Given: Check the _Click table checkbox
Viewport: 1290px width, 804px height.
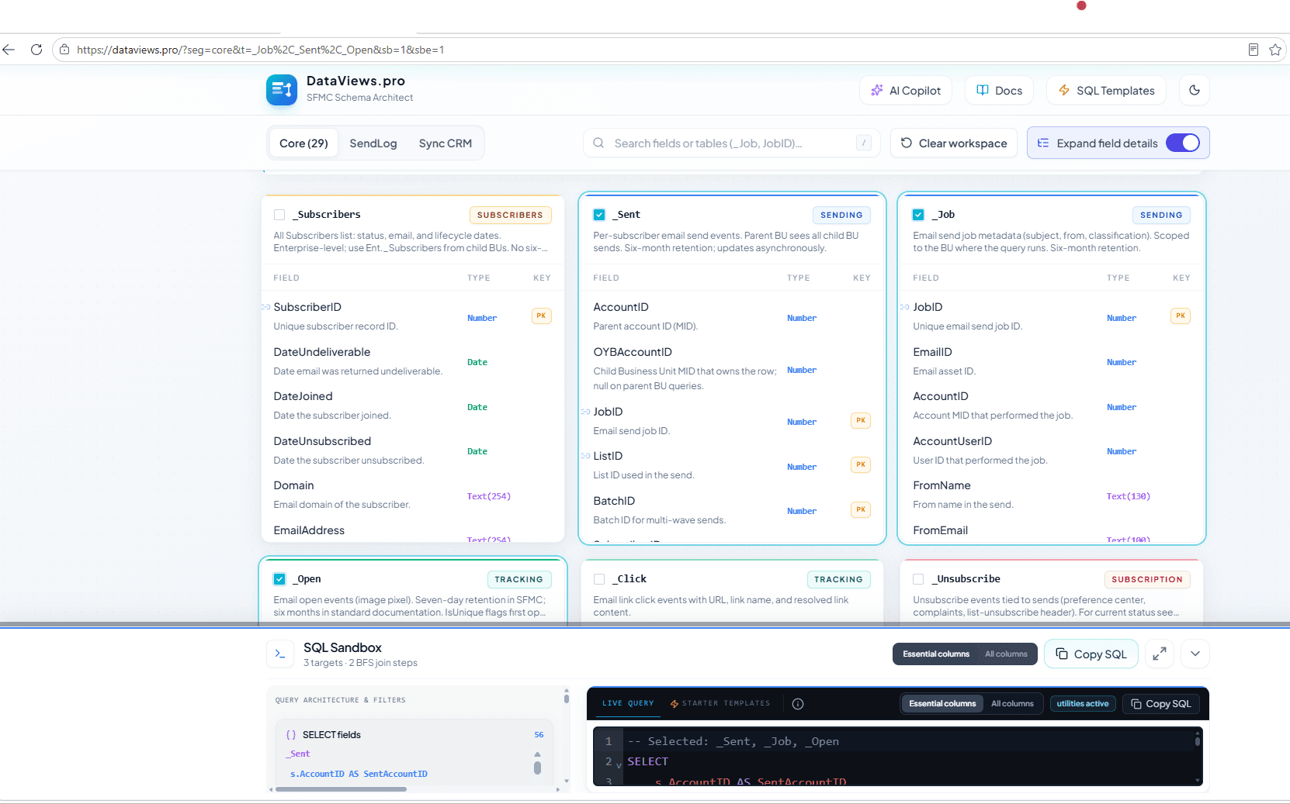Looking at the screenshot, I should click(x=599, y=579).
